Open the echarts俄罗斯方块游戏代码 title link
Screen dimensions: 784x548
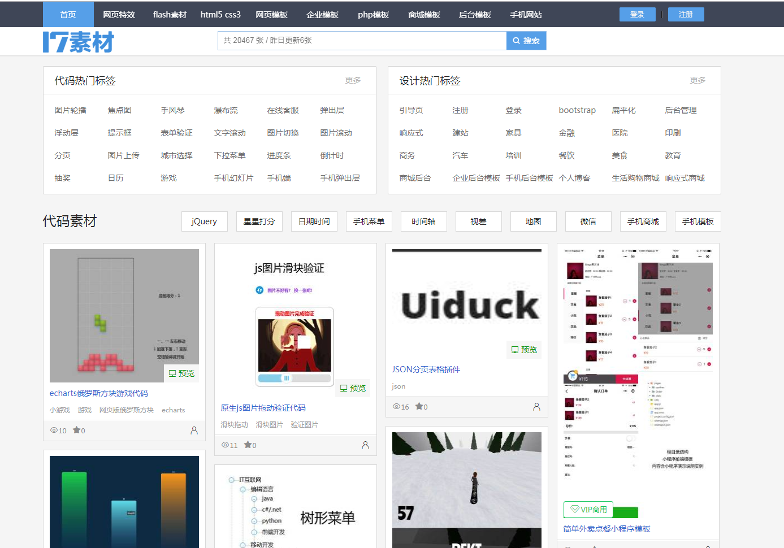point(99,393)
